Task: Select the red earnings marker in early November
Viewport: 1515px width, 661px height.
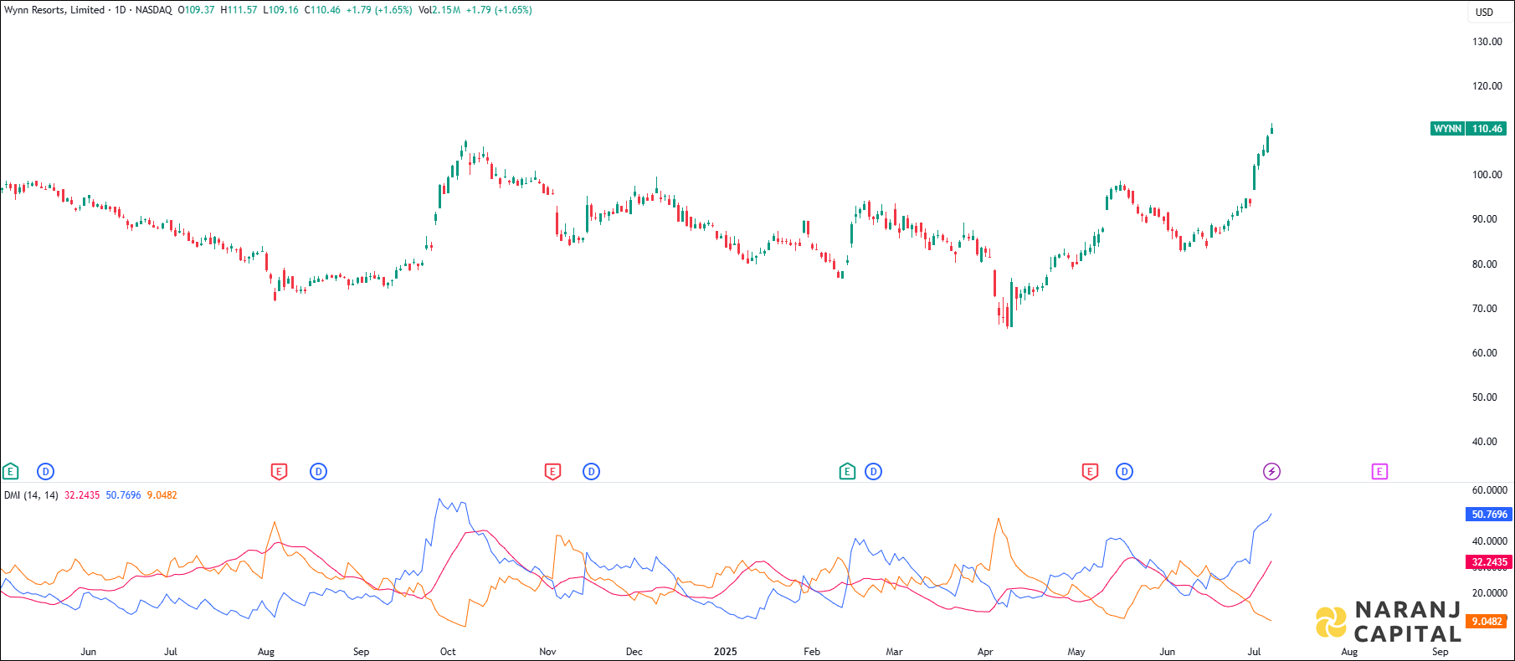Action: (552, 472)
